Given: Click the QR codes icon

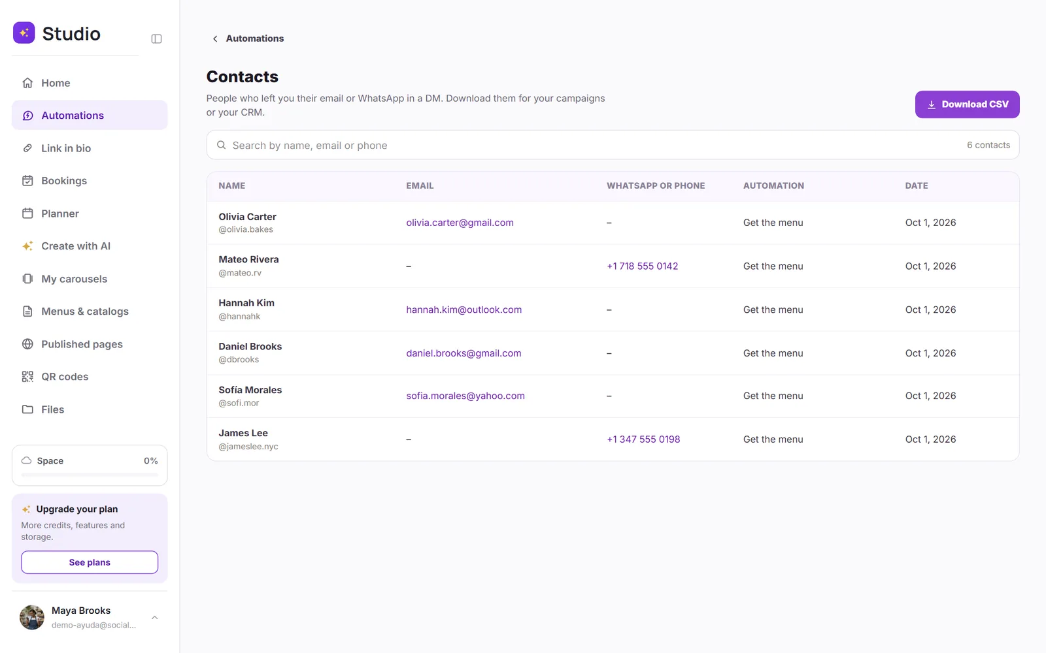Looking at the screenshot, I should (x=27, y=377).
